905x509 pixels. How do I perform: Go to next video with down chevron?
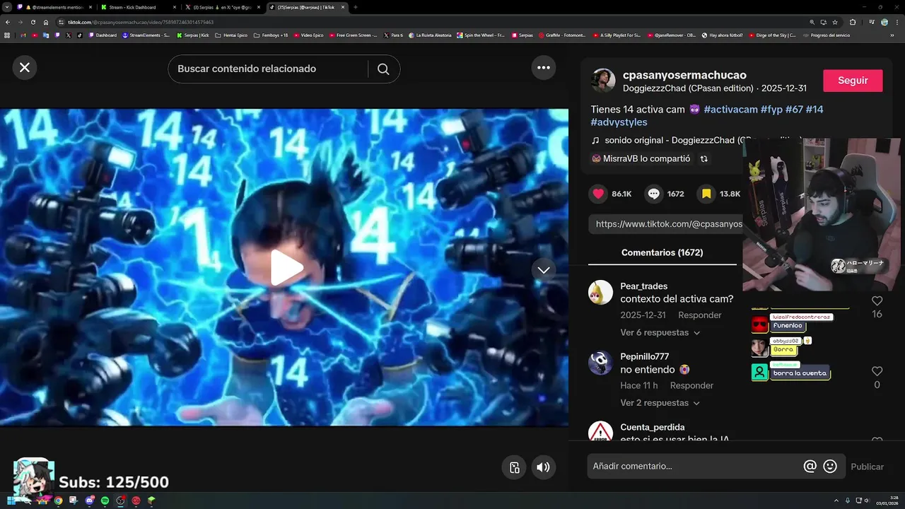pos(544,270)
